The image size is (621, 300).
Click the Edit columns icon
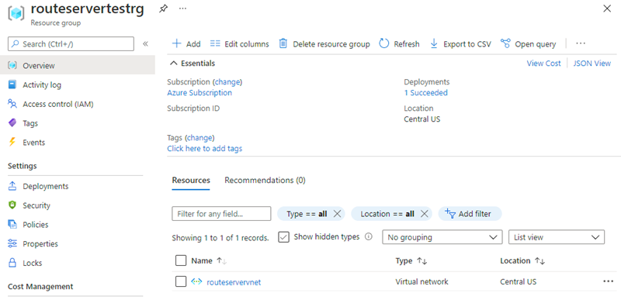click(215, 43)
